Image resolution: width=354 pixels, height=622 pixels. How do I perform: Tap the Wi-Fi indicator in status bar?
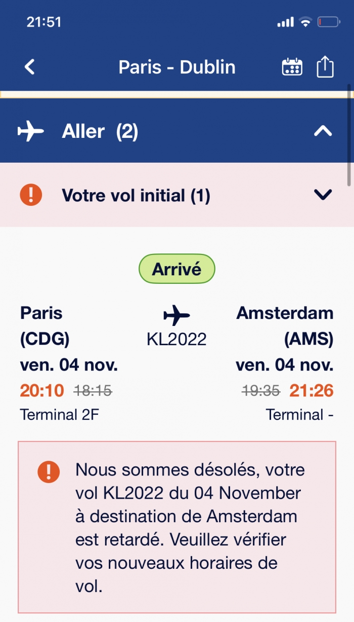[305, 22]
